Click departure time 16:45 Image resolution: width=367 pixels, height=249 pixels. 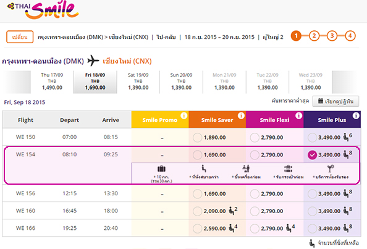coord(70,211)
